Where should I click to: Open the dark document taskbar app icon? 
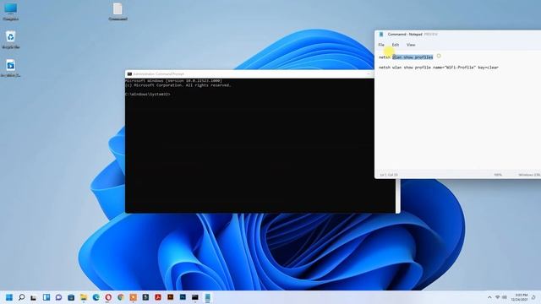pos(145,297)
